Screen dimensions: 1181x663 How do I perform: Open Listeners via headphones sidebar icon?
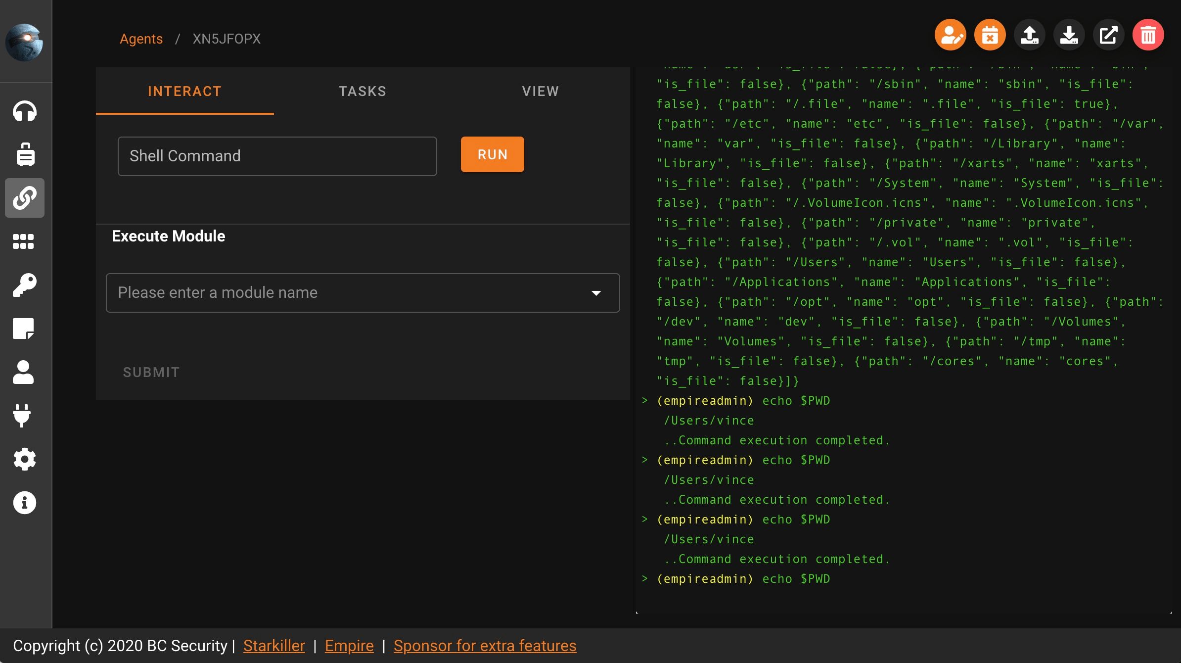(25, 111)
